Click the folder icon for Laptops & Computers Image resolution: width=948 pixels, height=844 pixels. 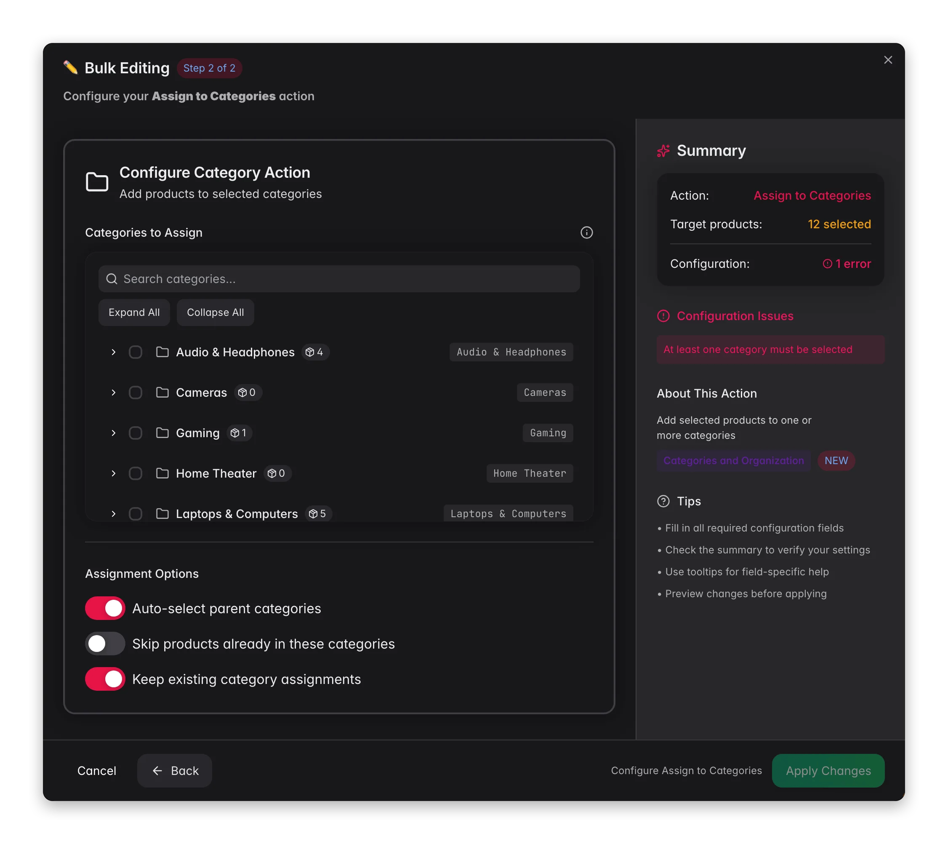162,514
